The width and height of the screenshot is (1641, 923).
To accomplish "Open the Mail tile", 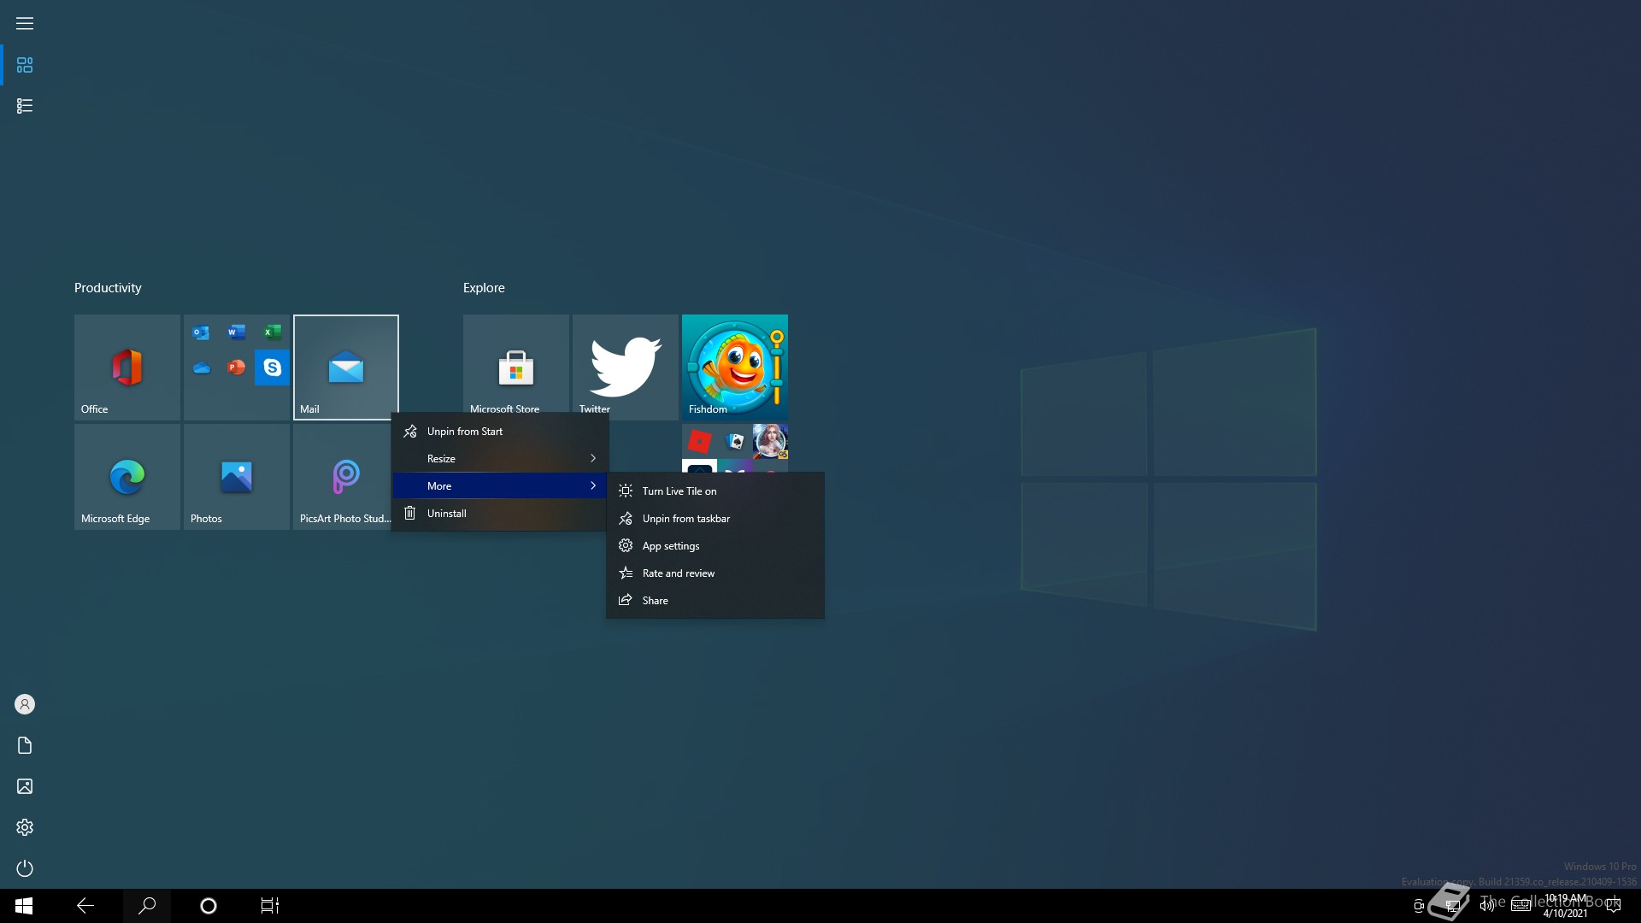I will [346, 367].
